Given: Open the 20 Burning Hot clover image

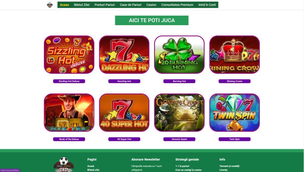Looking at the screenshot, I should click(179, 54).
